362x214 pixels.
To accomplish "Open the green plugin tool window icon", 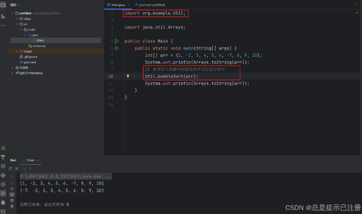I will tap(3, 148).
